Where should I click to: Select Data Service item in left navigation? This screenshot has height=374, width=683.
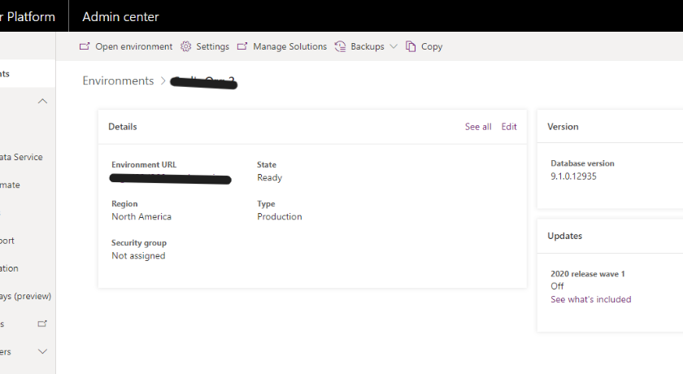(x=21, y=157)
